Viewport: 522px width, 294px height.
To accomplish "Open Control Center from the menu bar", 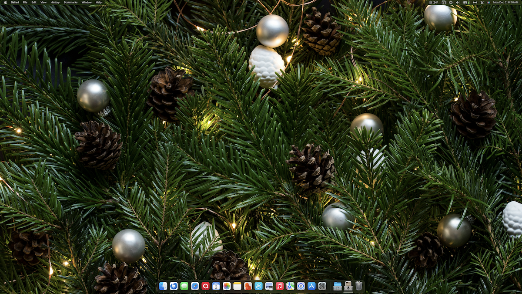I will [x=482, y=2].
